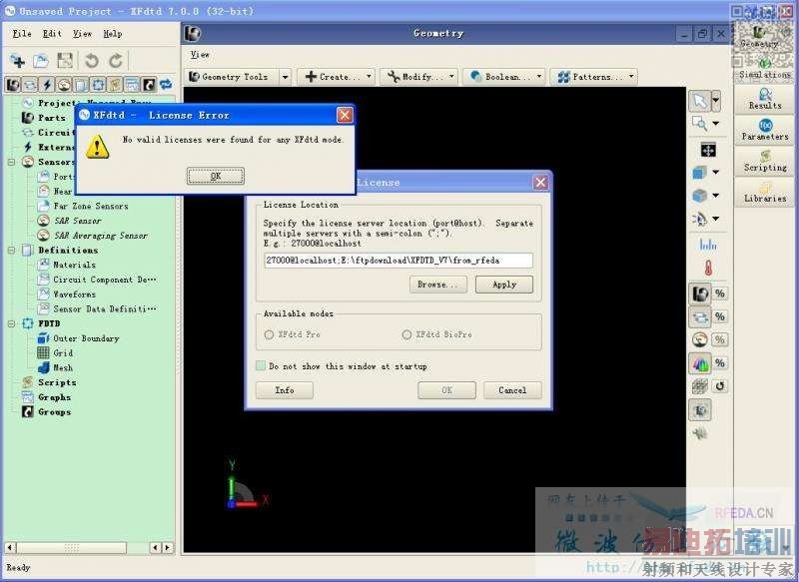Screen dimensions: 799x582
Task: Click Info button in License dialog
Action: pos(285,390)
